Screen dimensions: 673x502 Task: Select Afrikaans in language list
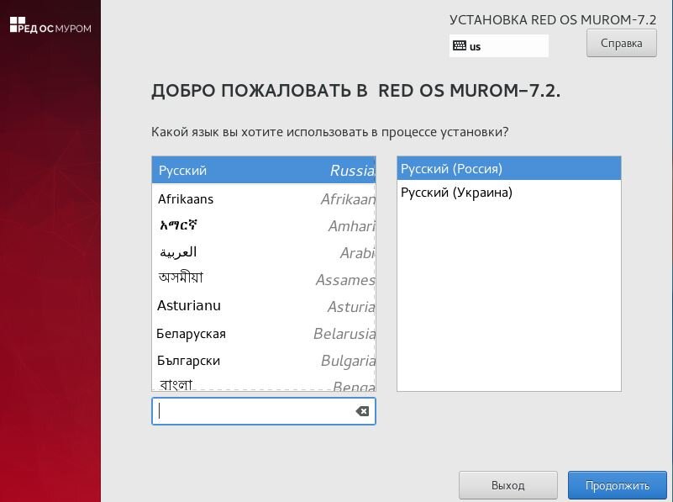pos(264,199)
